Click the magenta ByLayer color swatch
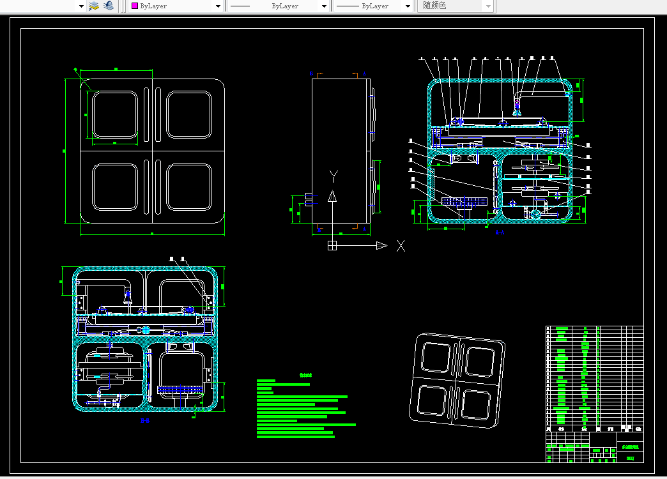This screenshot has width=667, height=479. click(x=135, y=6)
